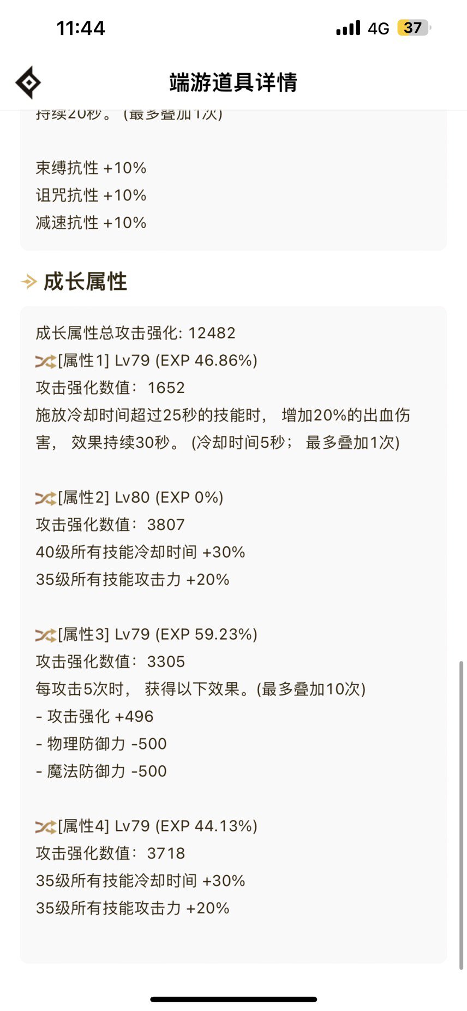The width and height of the screenshot is (467, 1011).
Task: Tap the 束缚抗性 +10% entry
Action: (91, 168)
